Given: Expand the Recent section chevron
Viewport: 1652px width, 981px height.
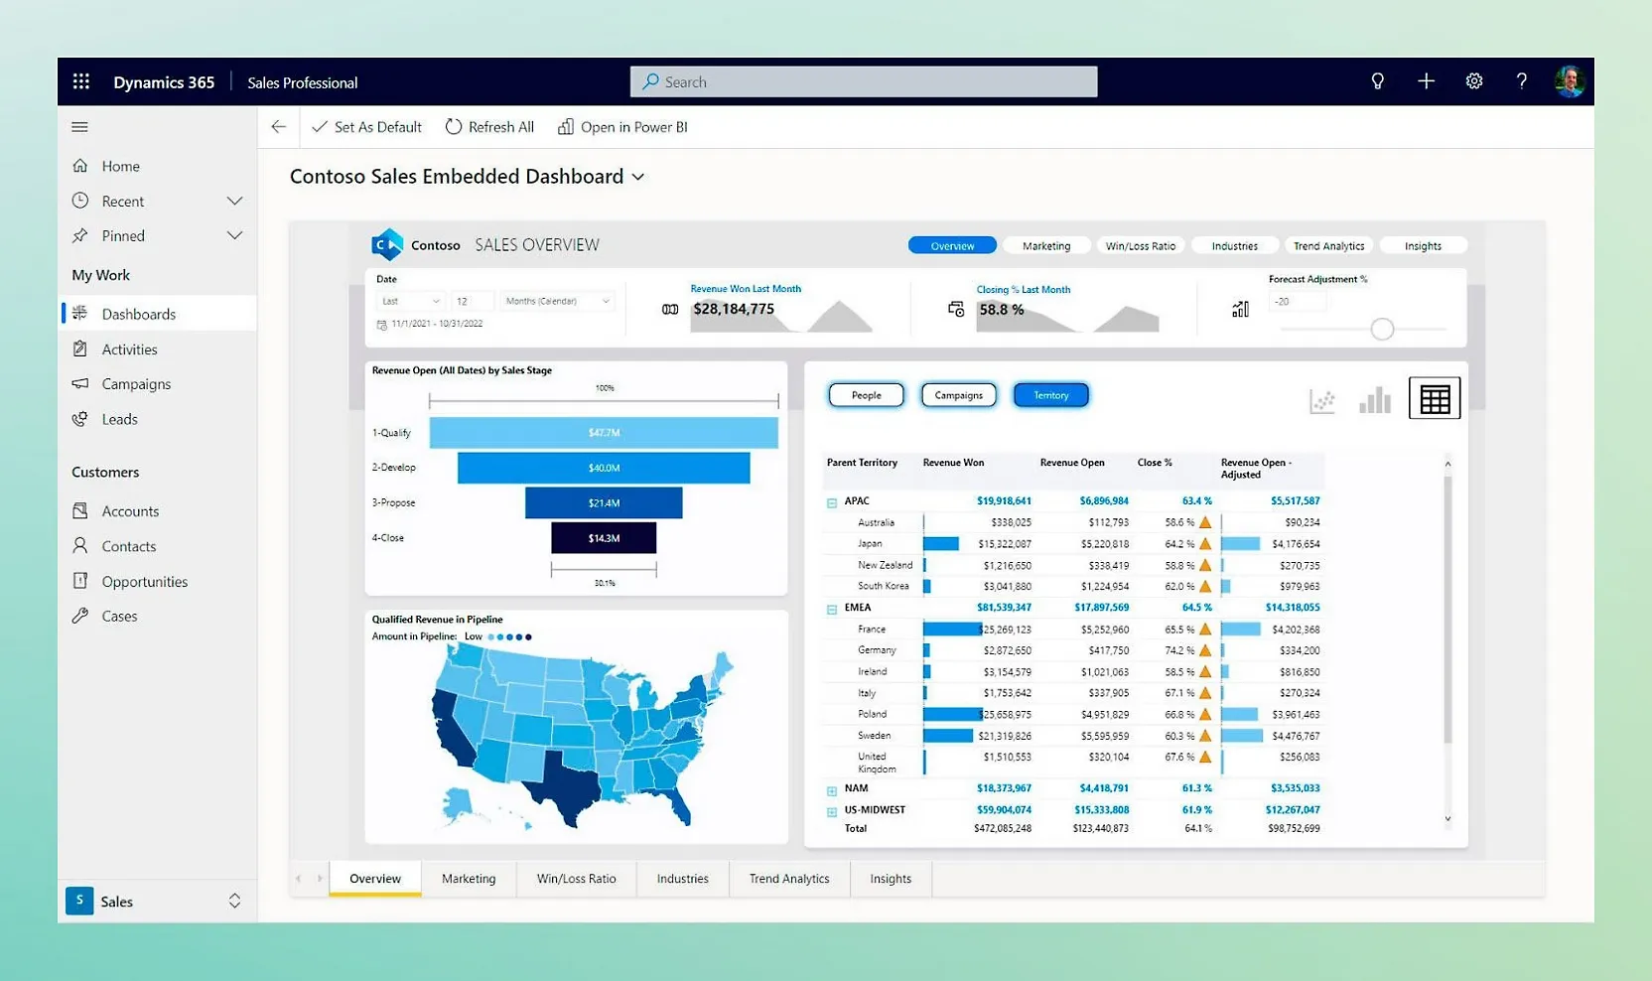Looking at the screenshot, I should (x=234, y=202).
